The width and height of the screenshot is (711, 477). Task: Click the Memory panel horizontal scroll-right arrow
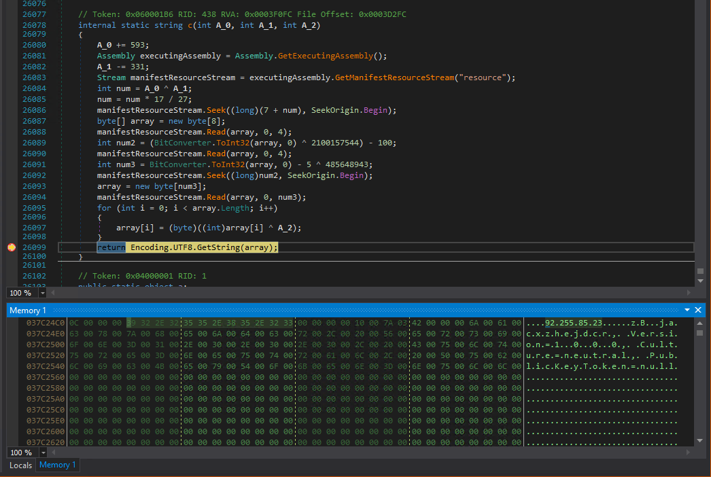tap(689, 453)
